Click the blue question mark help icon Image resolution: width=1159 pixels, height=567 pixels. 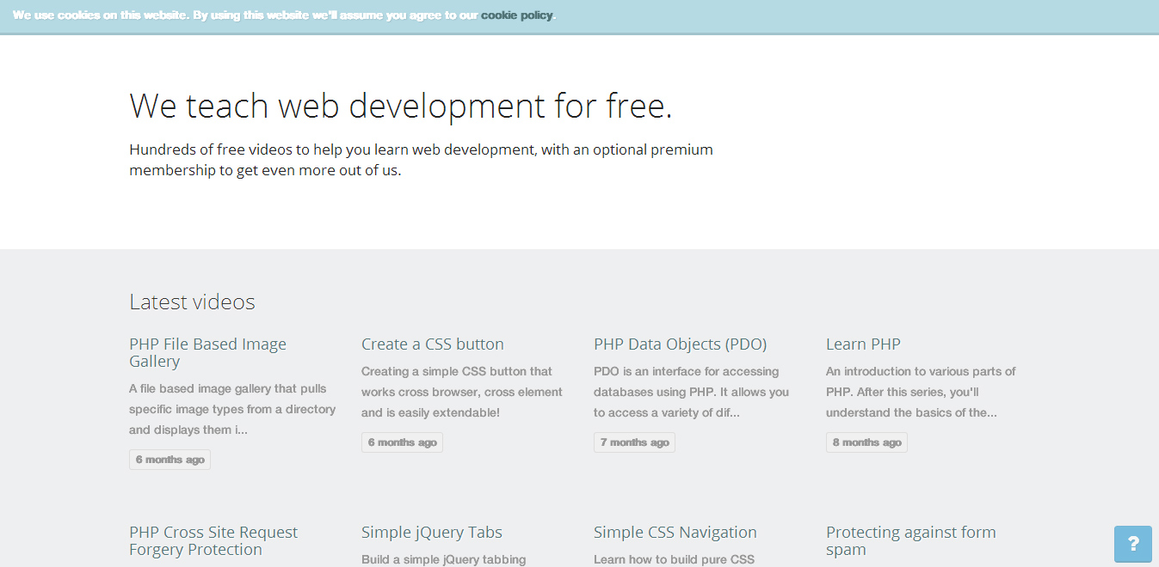coord(1132,544)
